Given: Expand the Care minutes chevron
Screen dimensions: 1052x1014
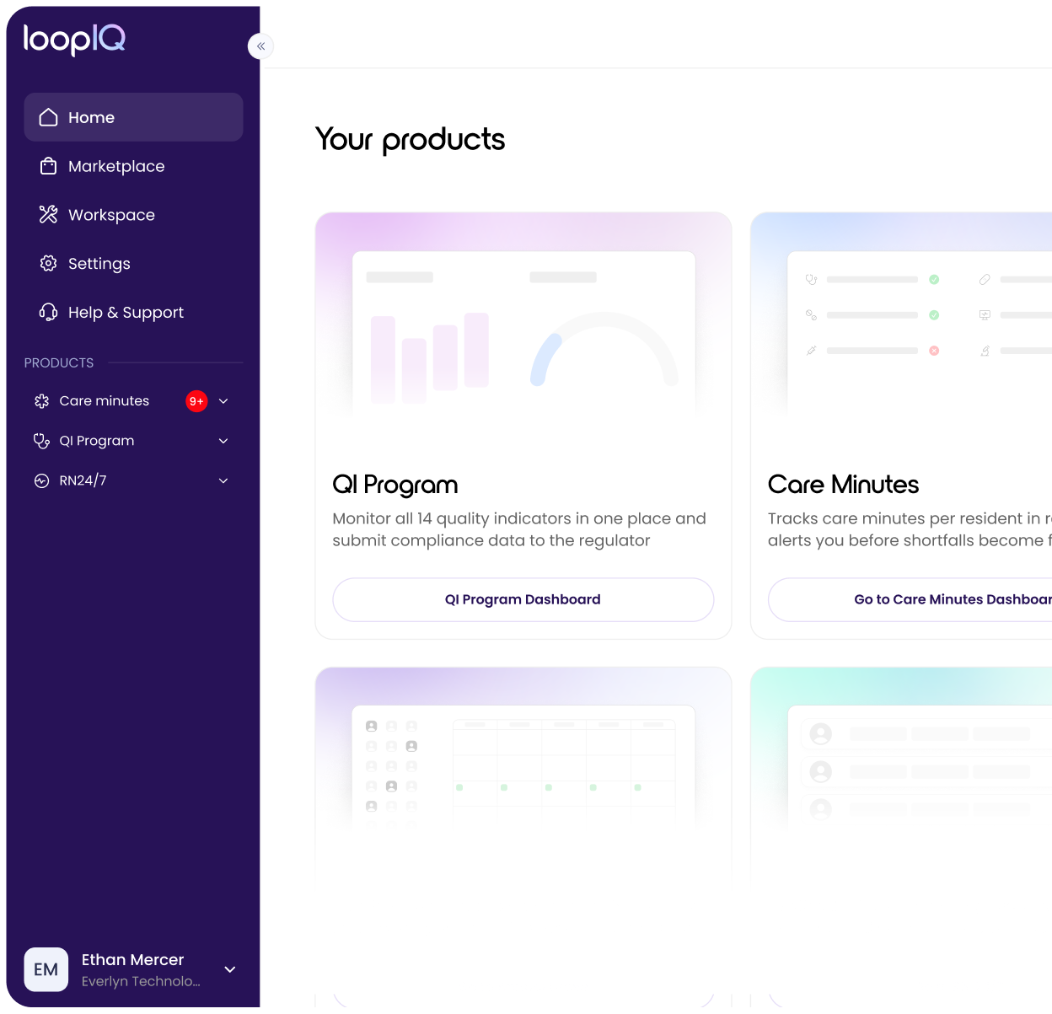Looking at the screenshot, I should pyautogui.click(x=223, y=401).
